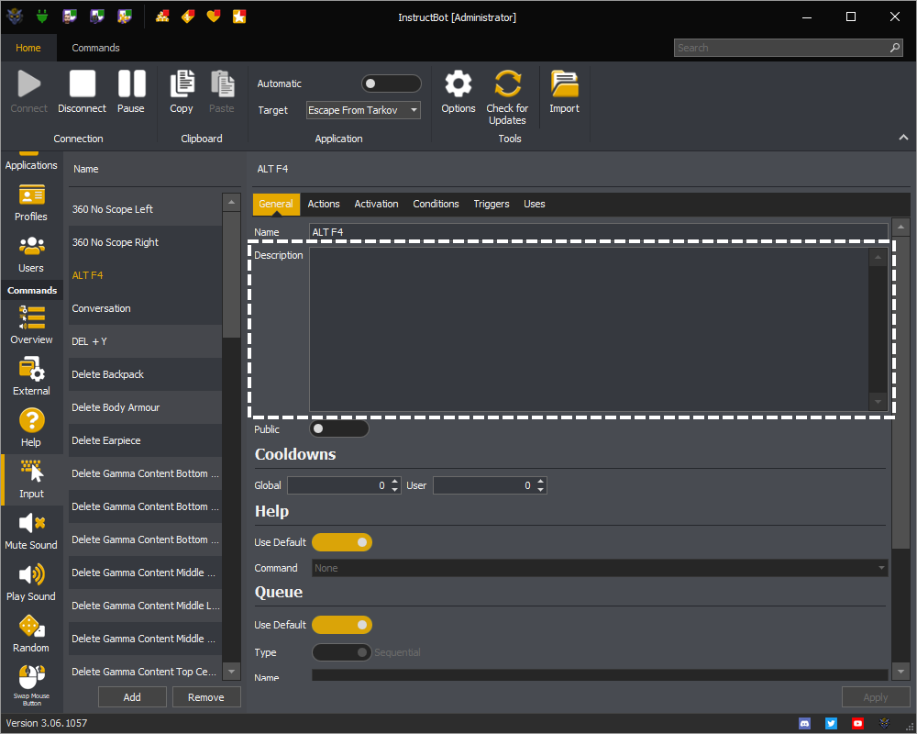Turn off Use Default under Help

tap(341, 542)
